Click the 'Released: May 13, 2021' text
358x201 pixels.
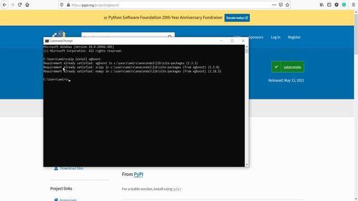[286, 80]
